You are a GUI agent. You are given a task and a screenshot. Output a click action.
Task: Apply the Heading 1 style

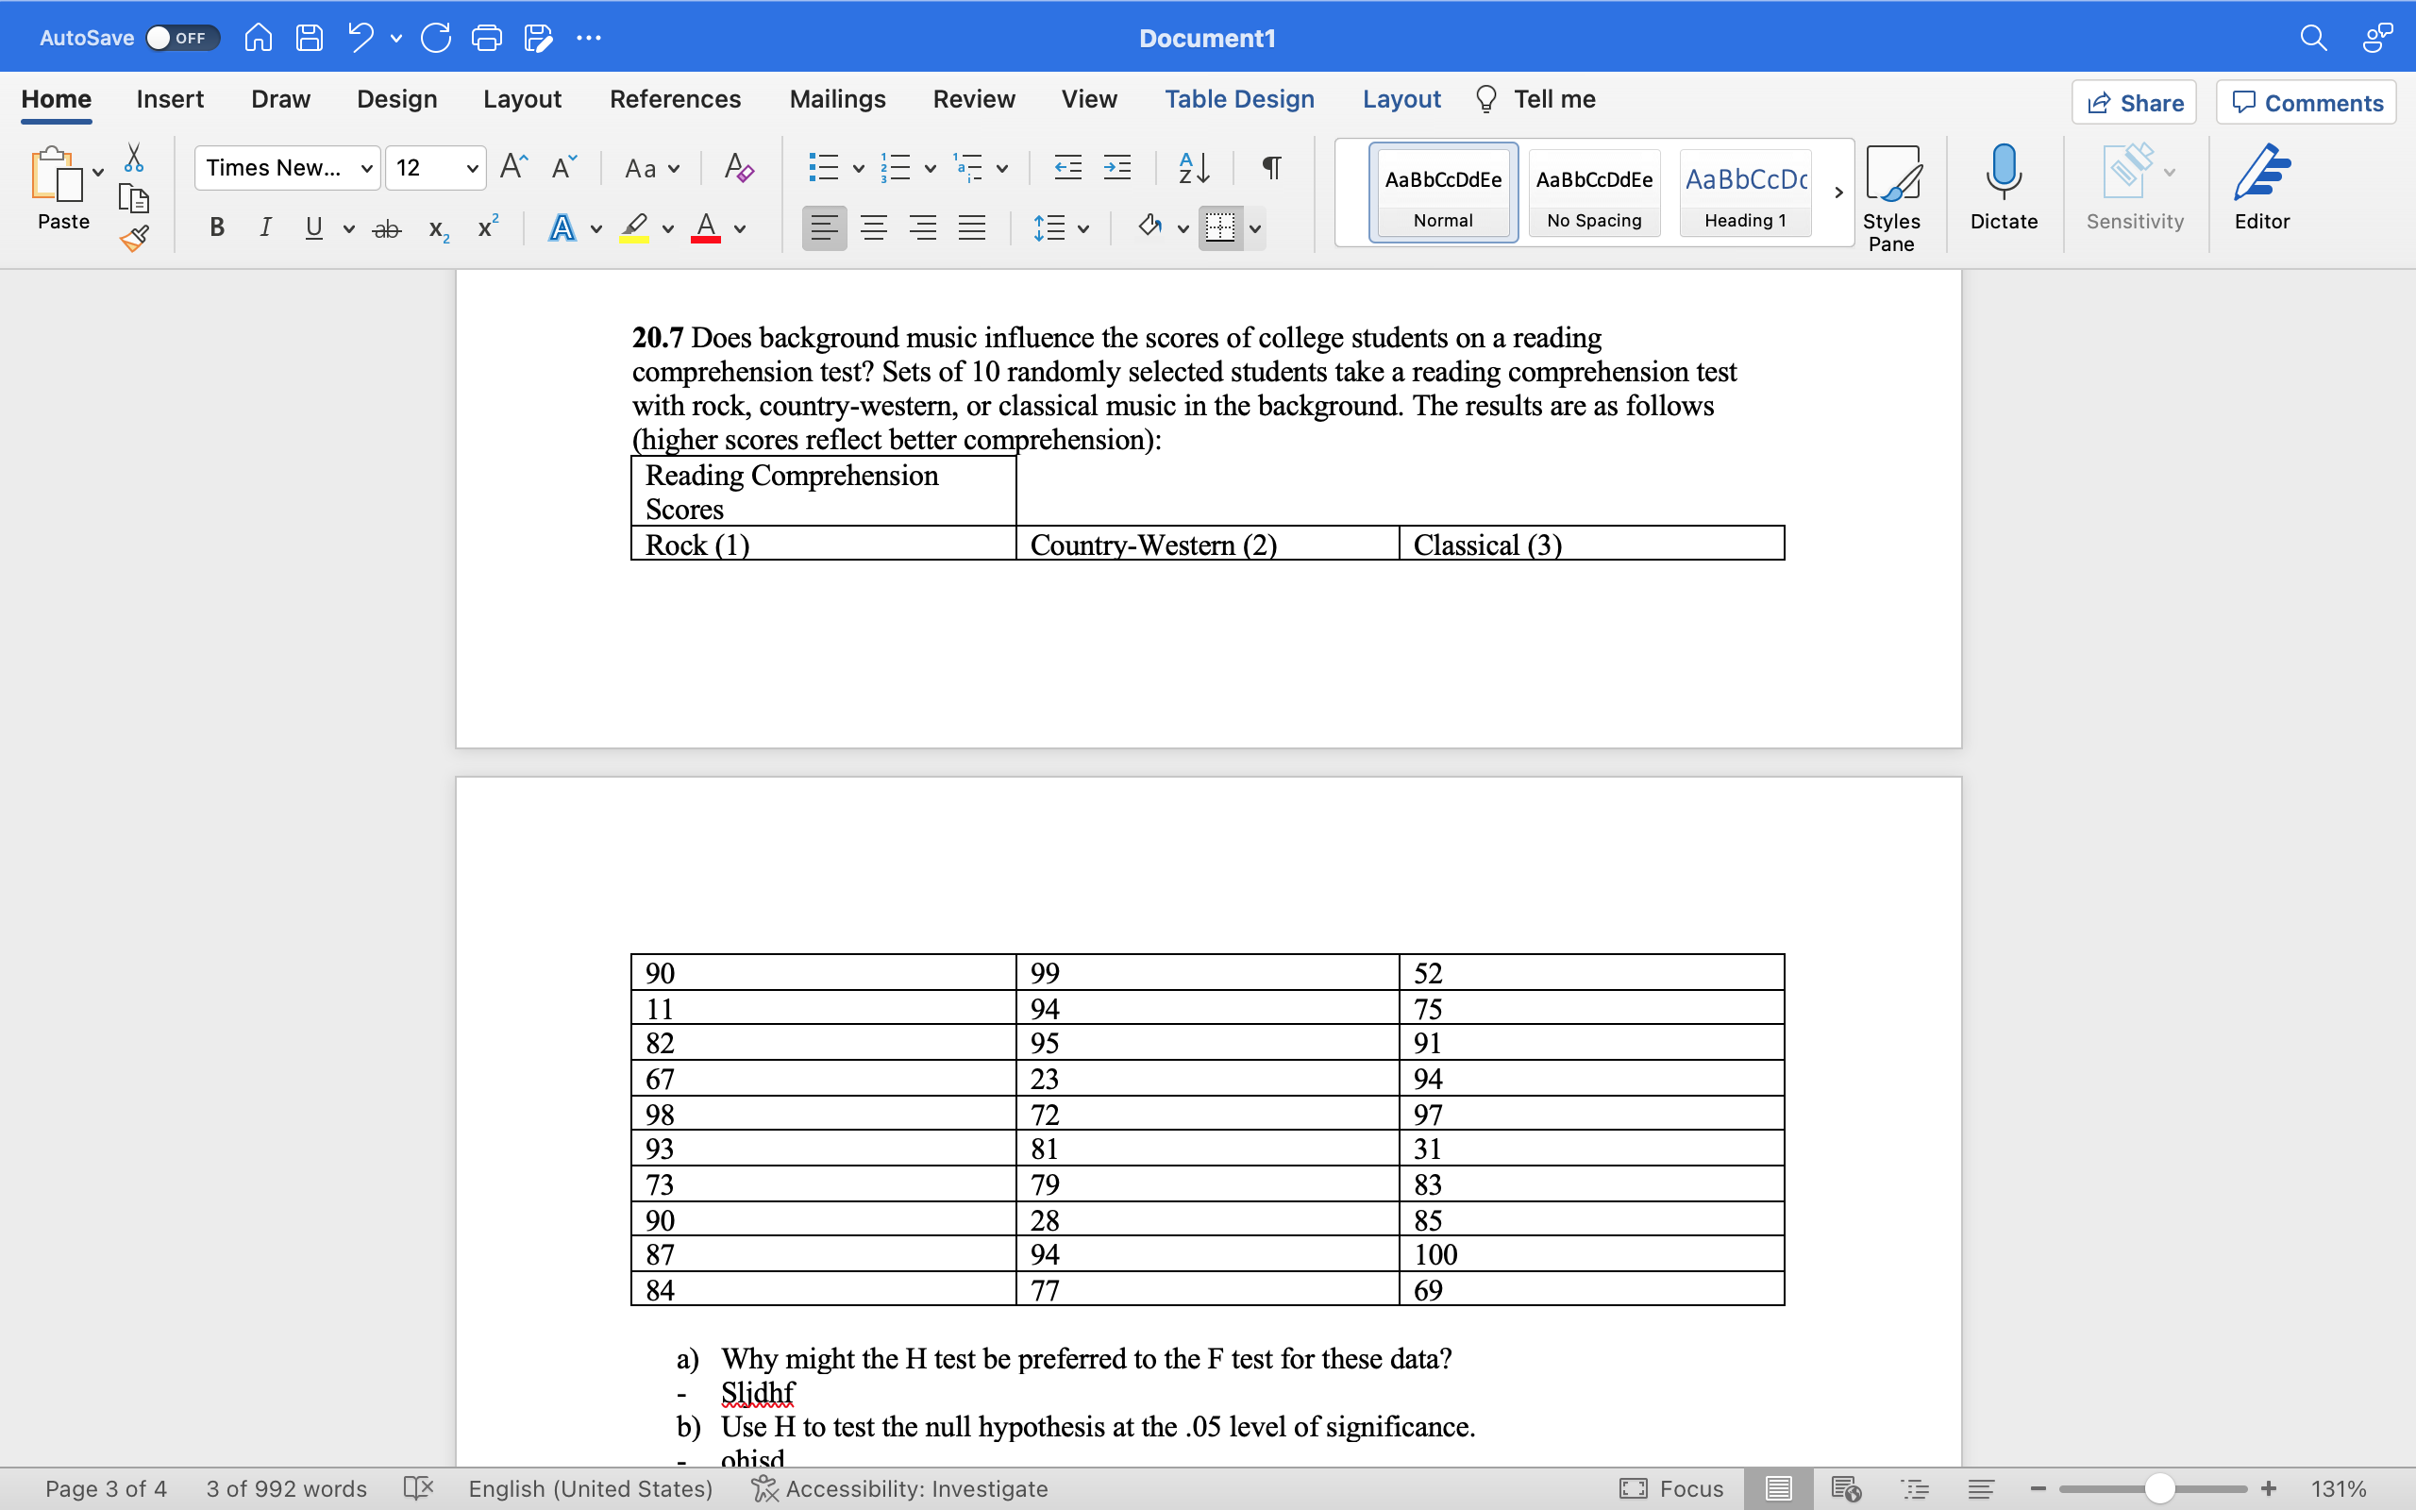point(1745,193)
